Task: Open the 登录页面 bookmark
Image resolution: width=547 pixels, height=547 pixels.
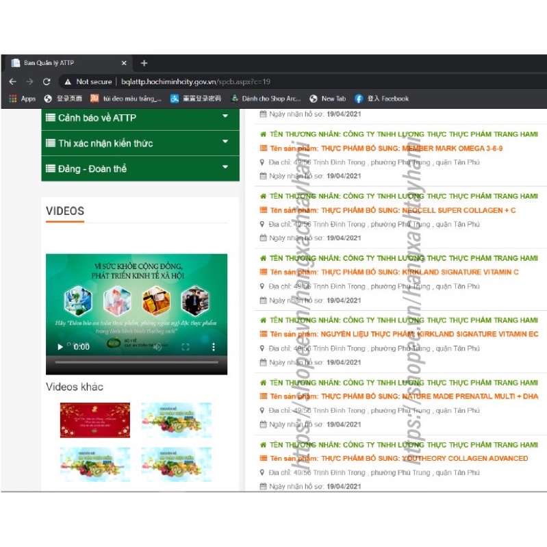Action: pyautogui.click(x=63, y=99)
